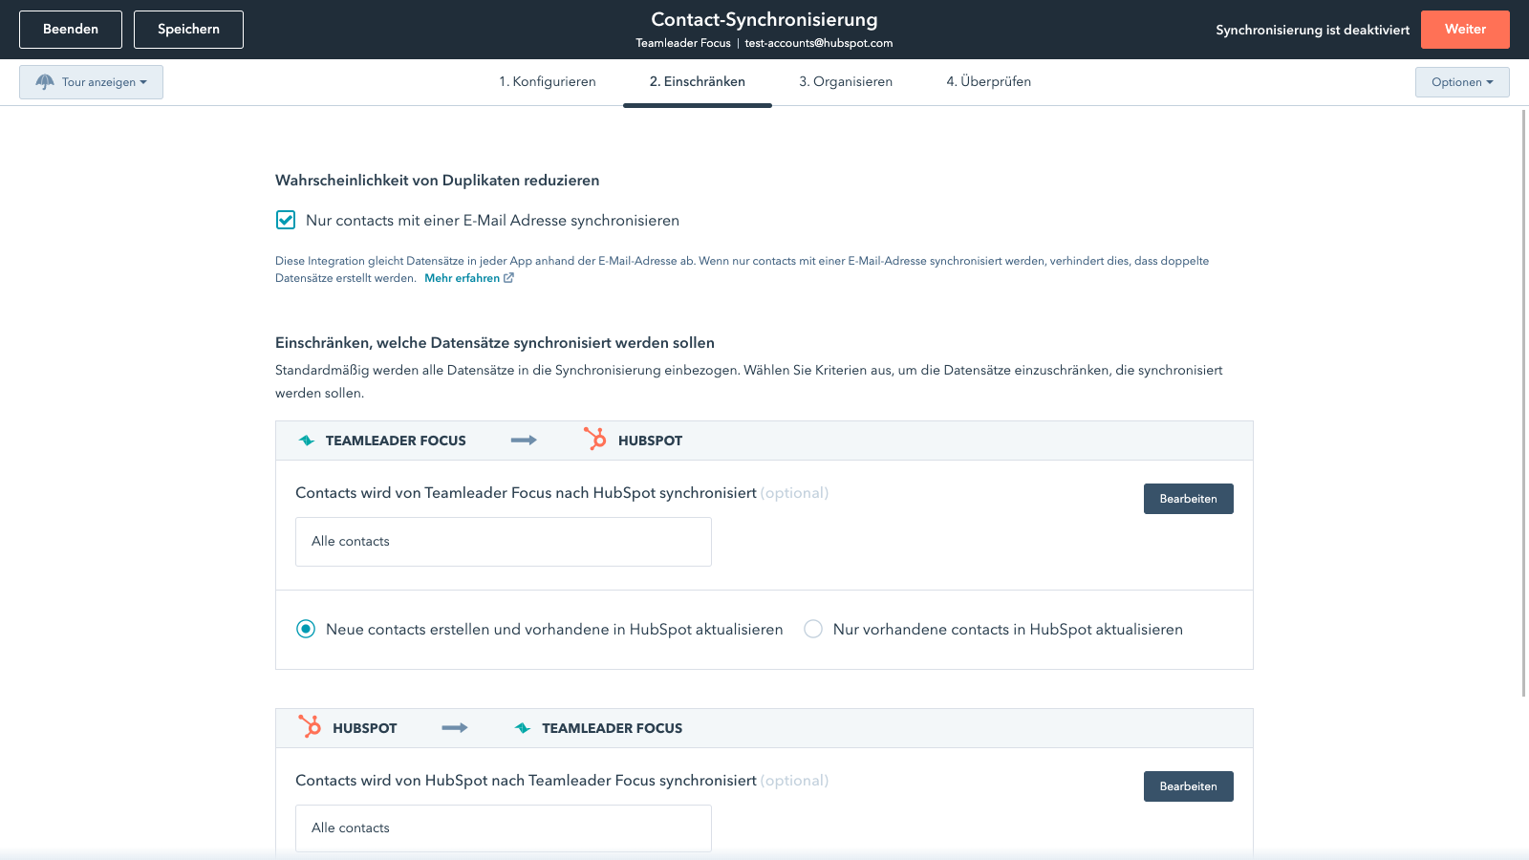This screenshot has height=860, width=1529.
Task: Click the HubSpot sprocket icon next to HUBSPOT
Action: click(595, 440)
